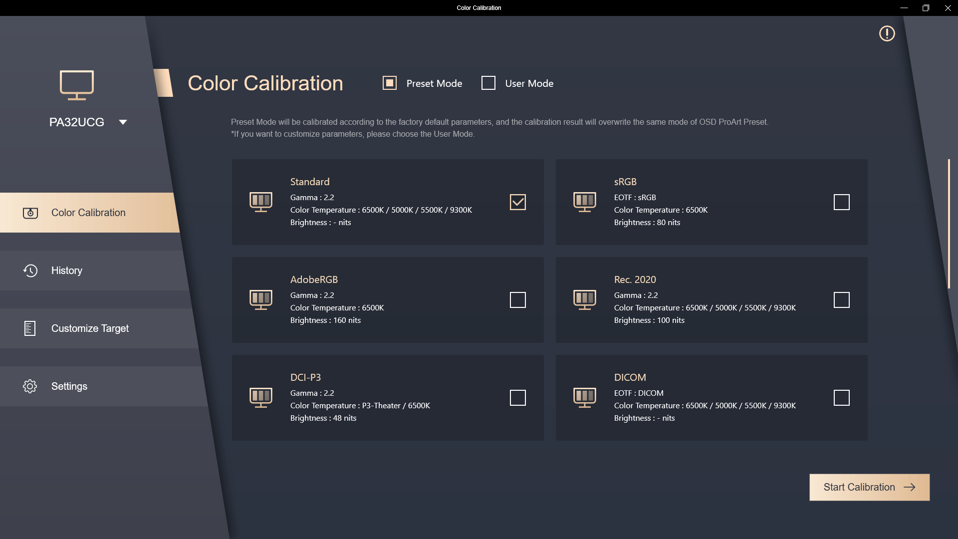Open the Settings page
The width and height of the screenshot is (958, 539).
69,386
